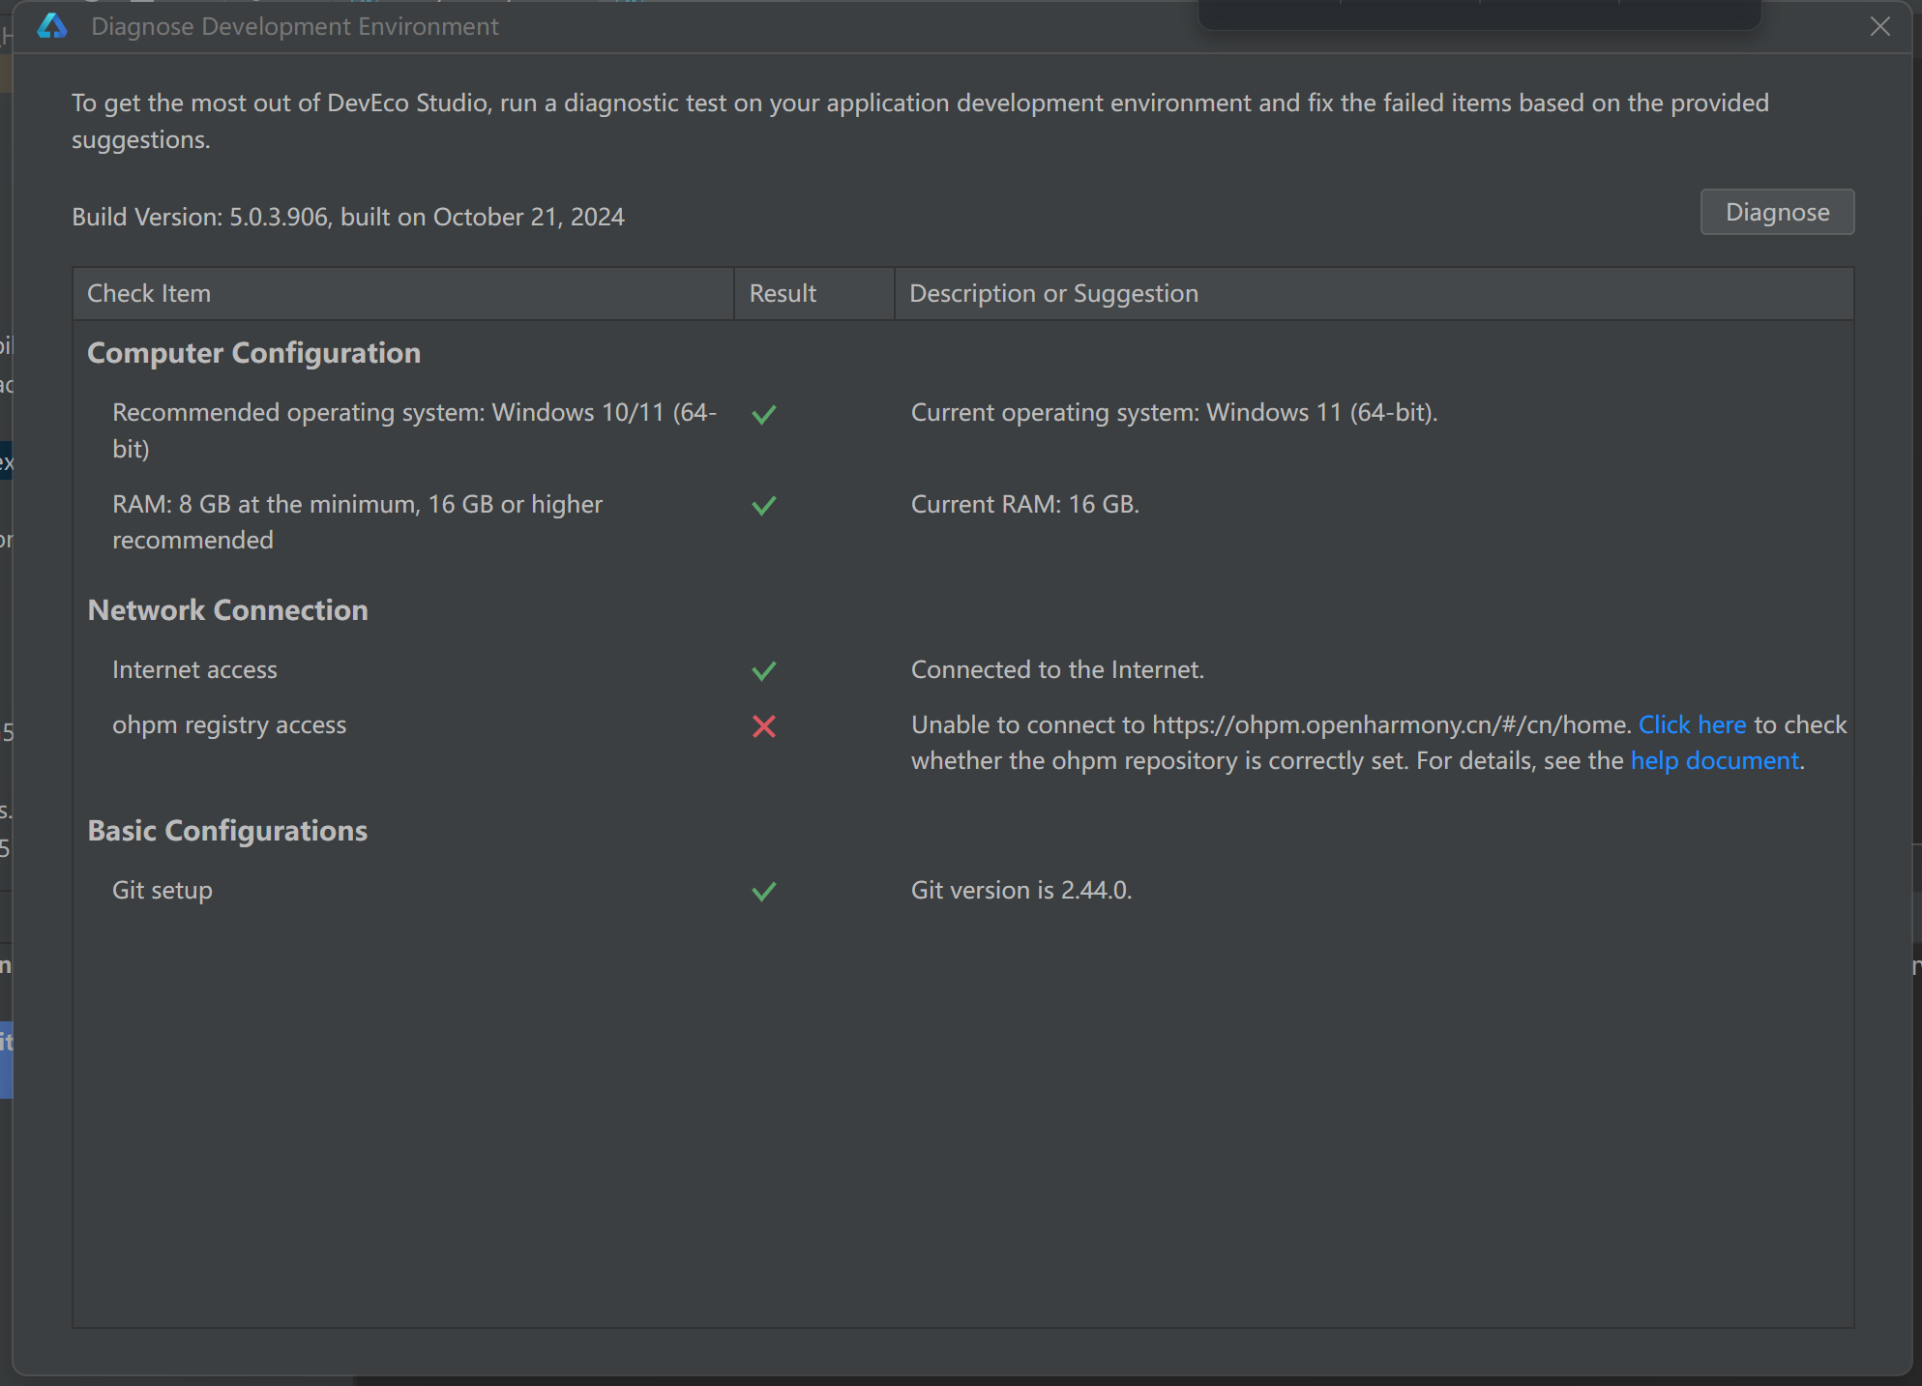Click the DevEco Studio logo icon

[x=52, y=26]
